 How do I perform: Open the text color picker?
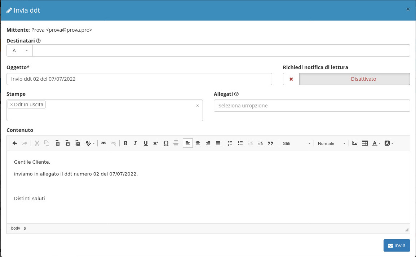(376, 143)
